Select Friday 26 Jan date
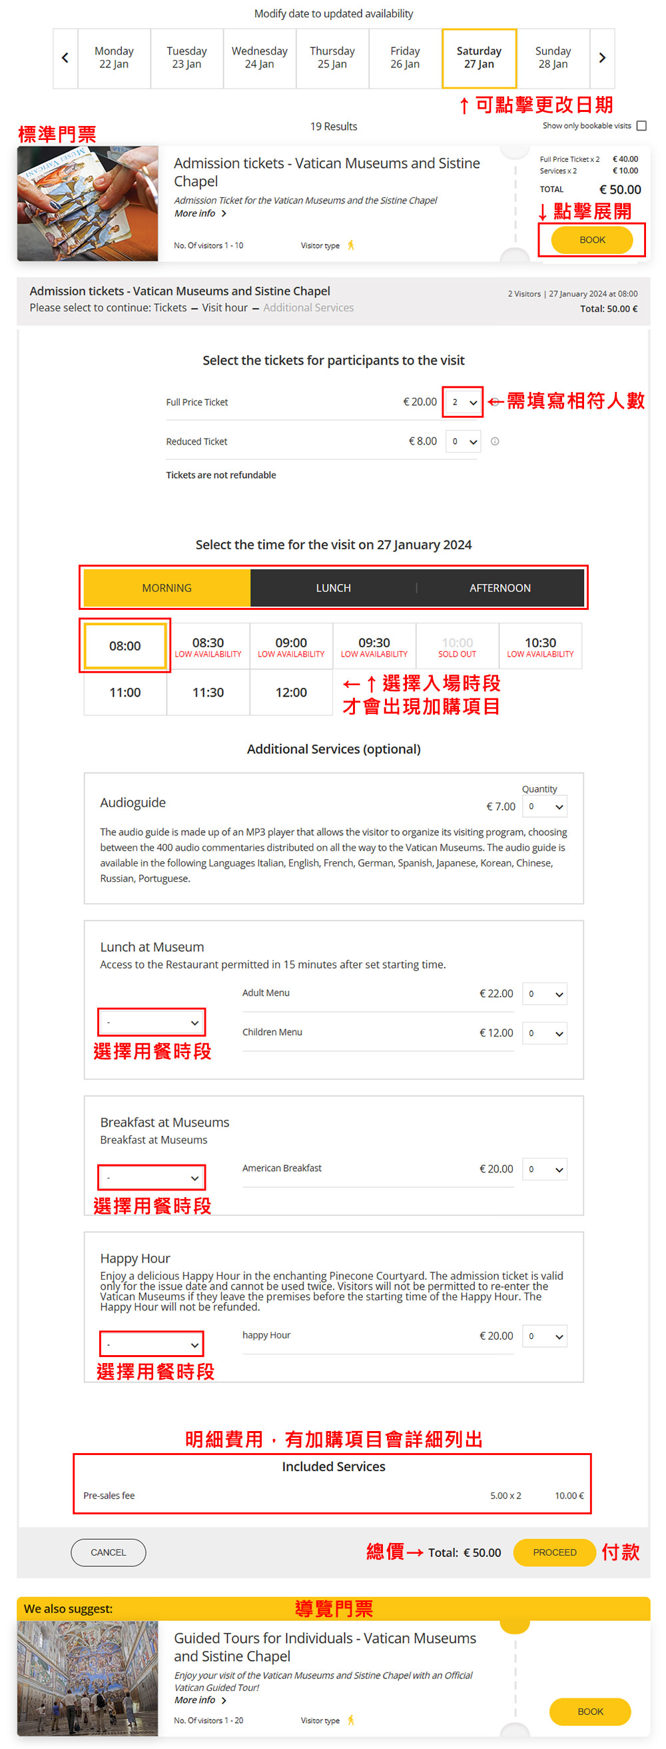666x1749 pixels. pos(405,59)
